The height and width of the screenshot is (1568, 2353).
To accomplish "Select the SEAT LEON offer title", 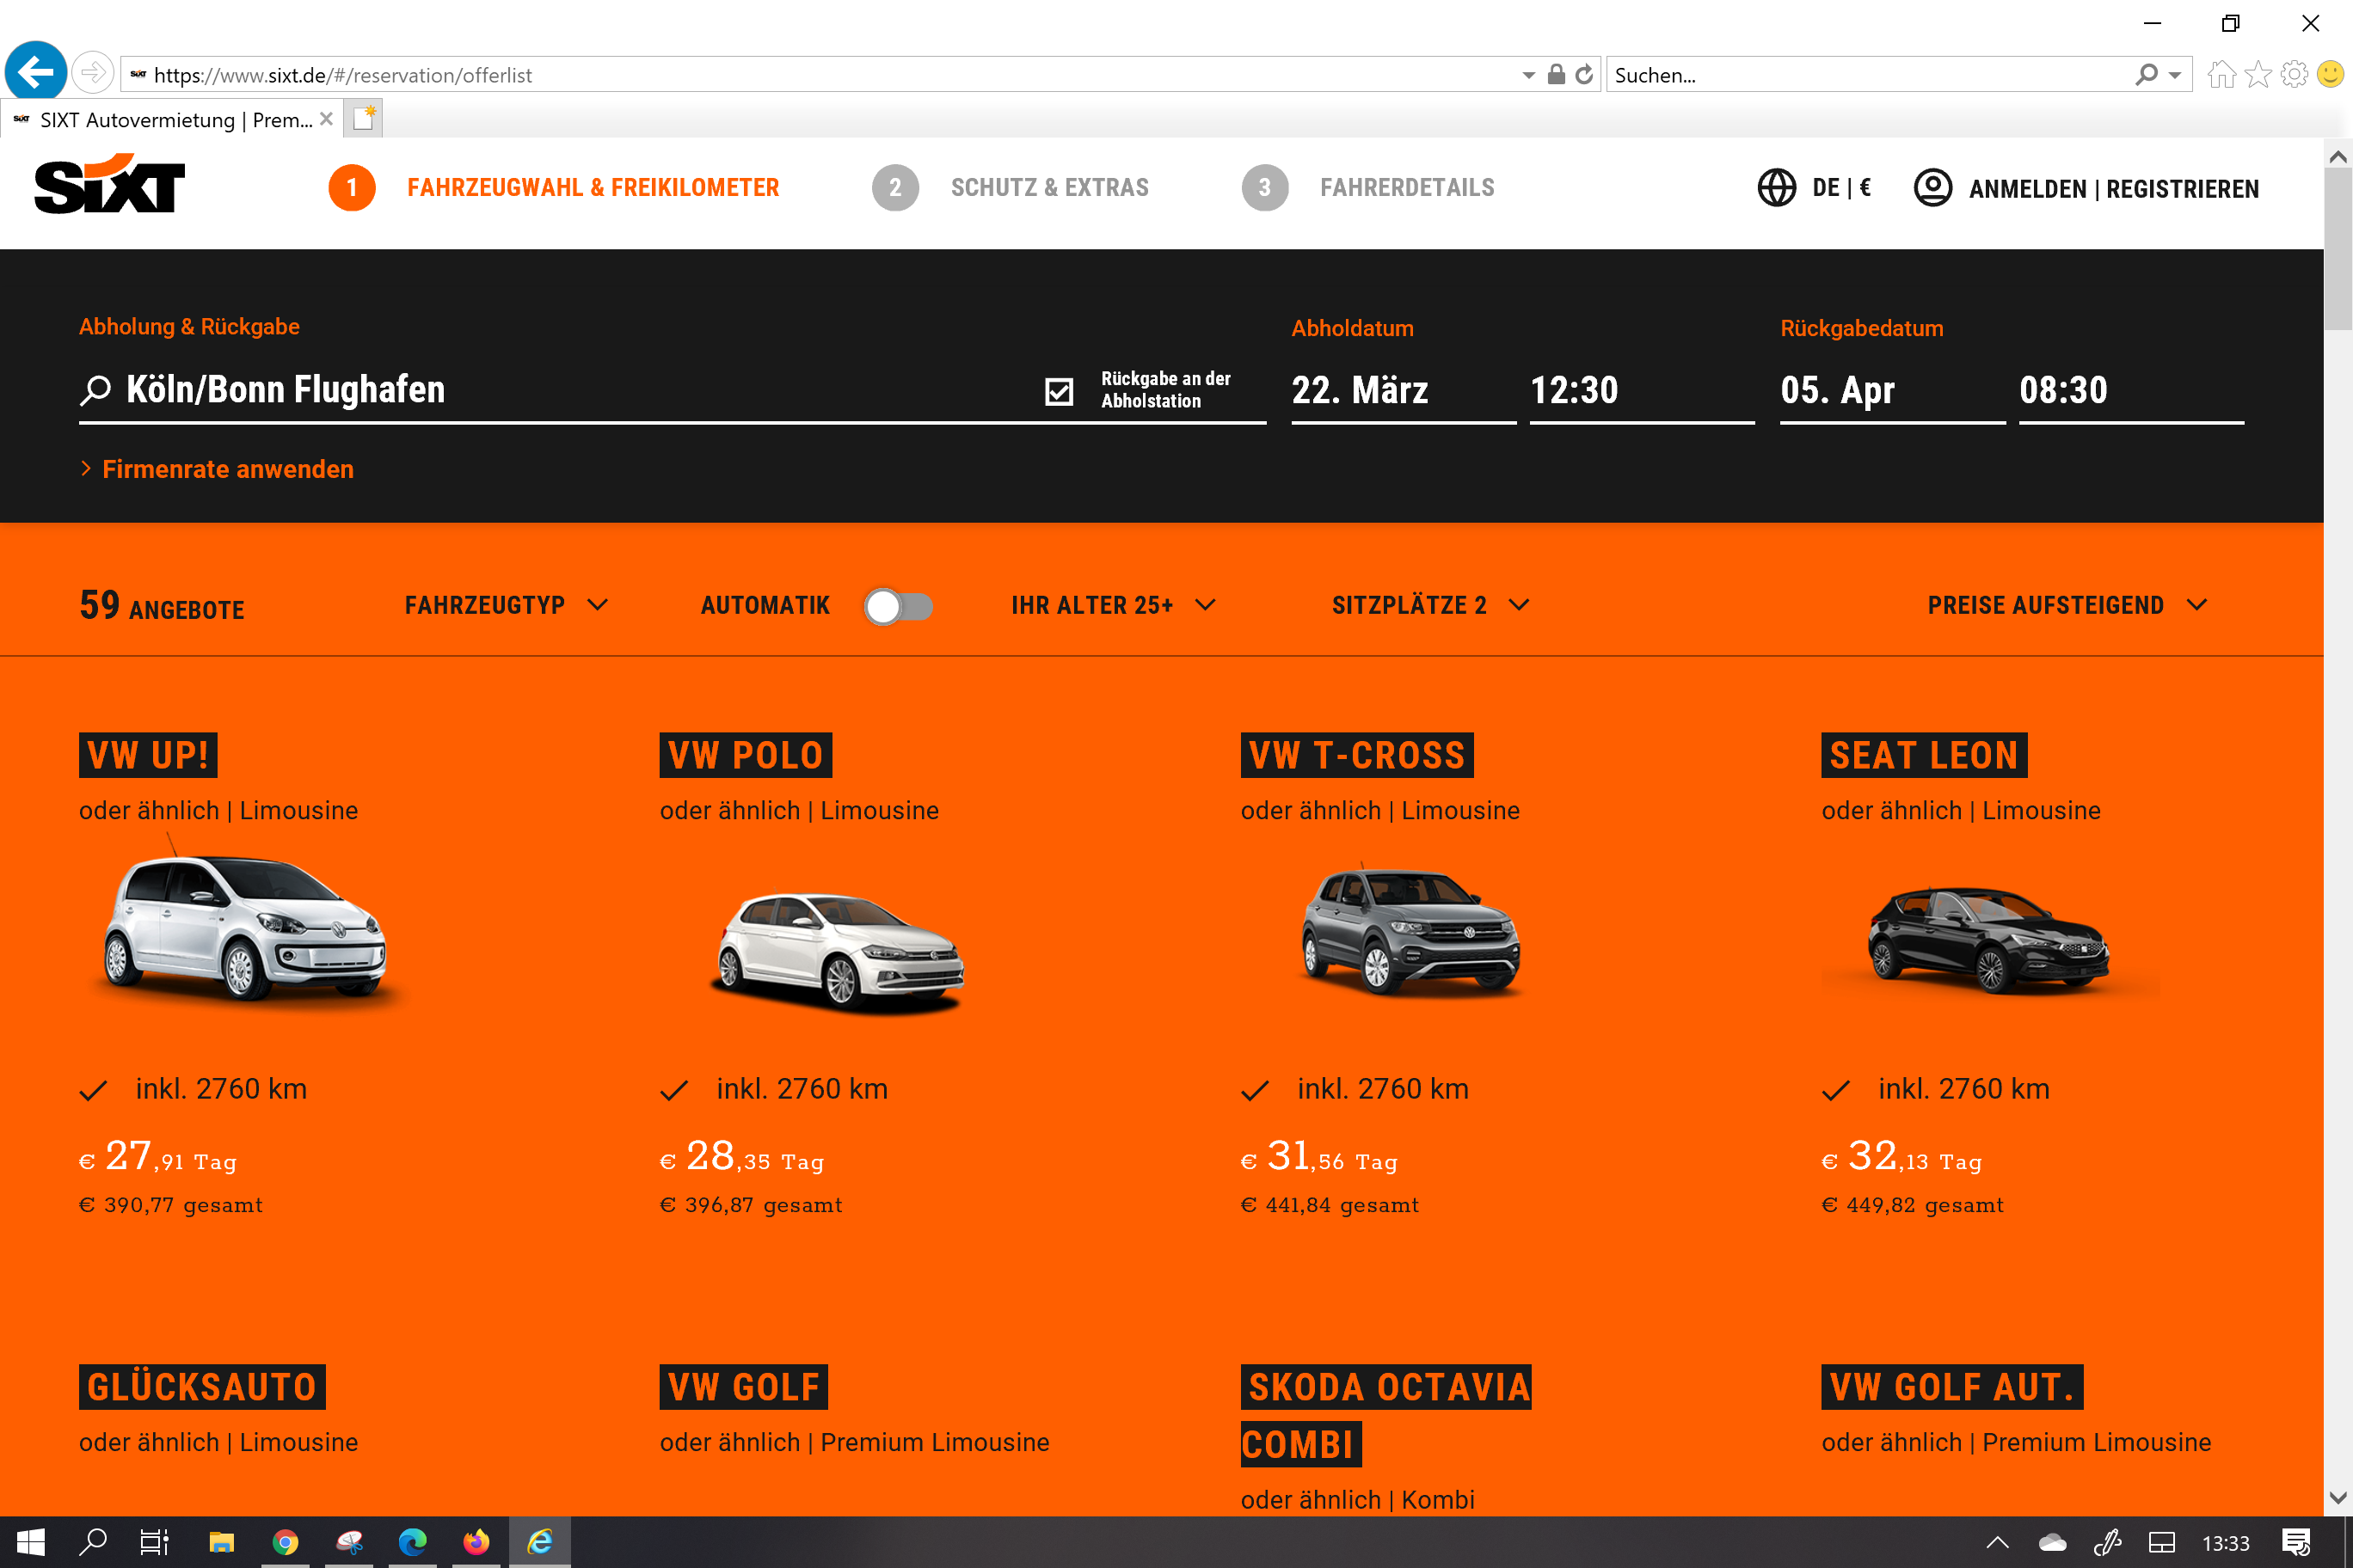I will pos(1924,755).
